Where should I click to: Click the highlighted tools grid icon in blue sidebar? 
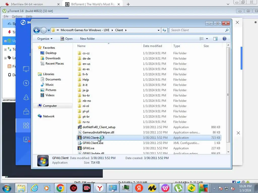click(x=26, y=126)
